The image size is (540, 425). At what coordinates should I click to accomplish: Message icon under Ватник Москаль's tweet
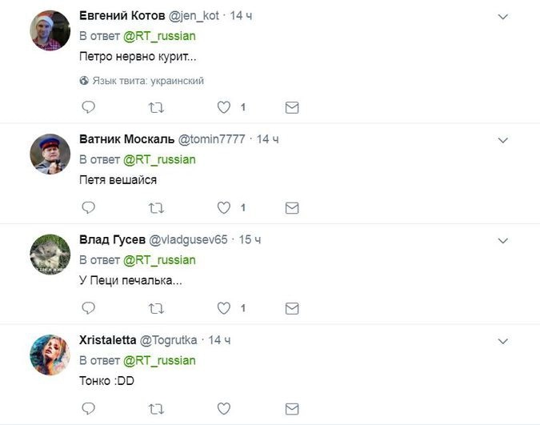point(292,208)
